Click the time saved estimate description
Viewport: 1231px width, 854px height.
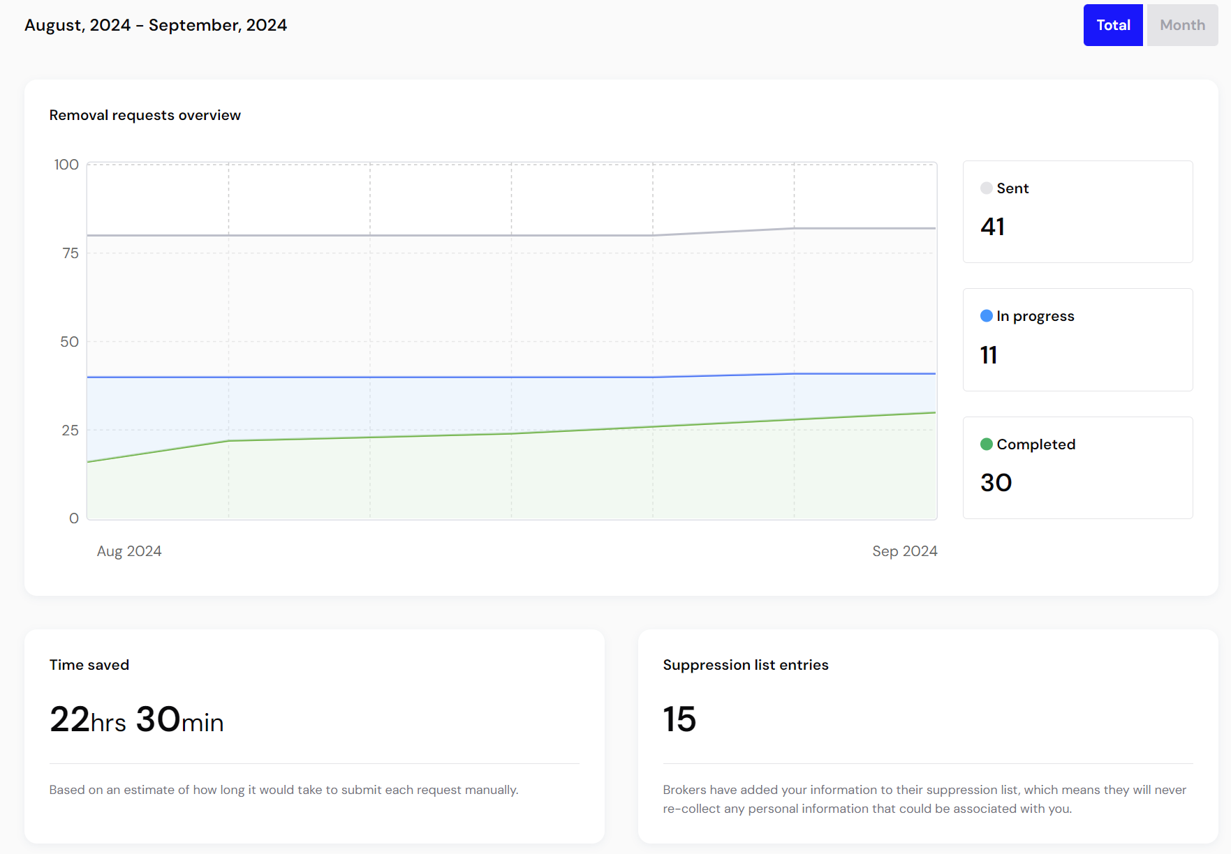pos(283,790)
